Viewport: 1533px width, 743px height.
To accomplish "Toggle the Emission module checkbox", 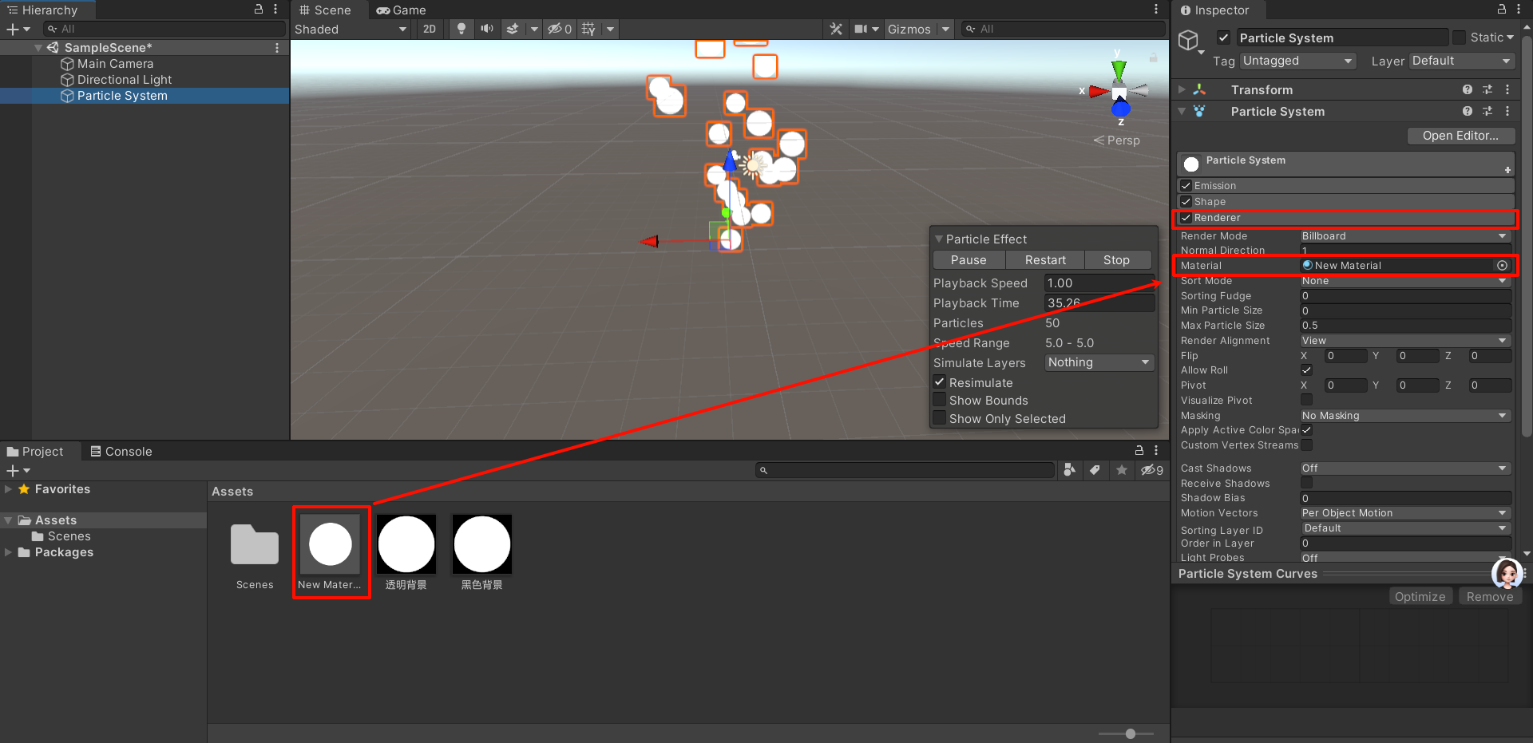I will (1186, 186).
